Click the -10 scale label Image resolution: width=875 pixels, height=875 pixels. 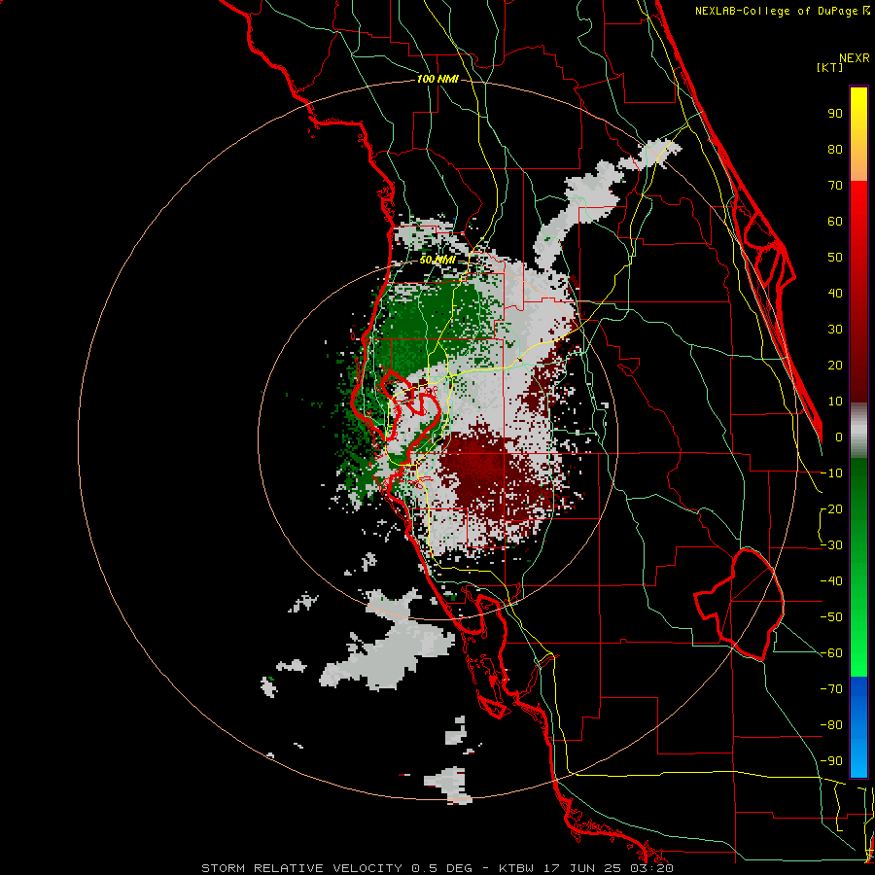831,473
